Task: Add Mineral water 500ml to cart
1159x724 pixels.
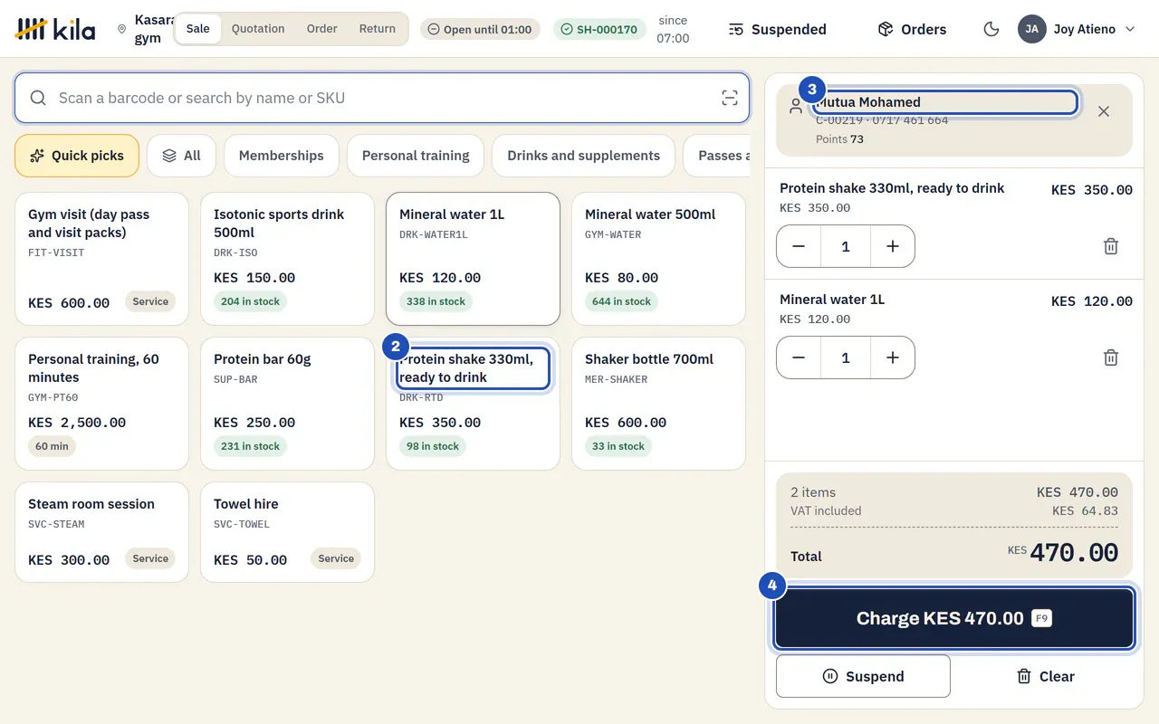Action: click(x=658, y=259)
